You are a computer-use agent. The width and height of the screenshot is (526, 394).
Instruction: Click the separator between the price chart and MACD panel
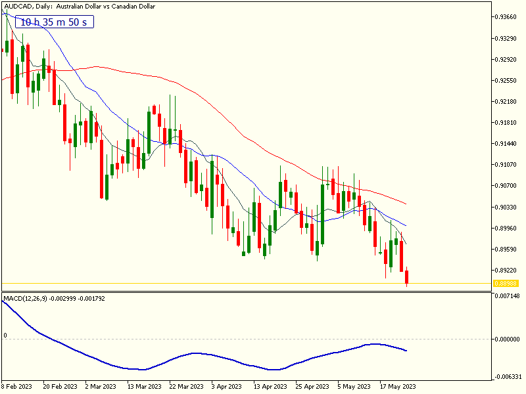click(246, 292)
